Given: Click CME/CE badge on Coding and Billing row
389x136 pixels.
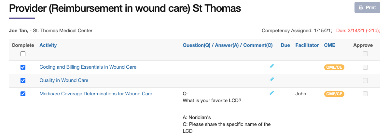Looking at the screenshot, I should (334, 67).
